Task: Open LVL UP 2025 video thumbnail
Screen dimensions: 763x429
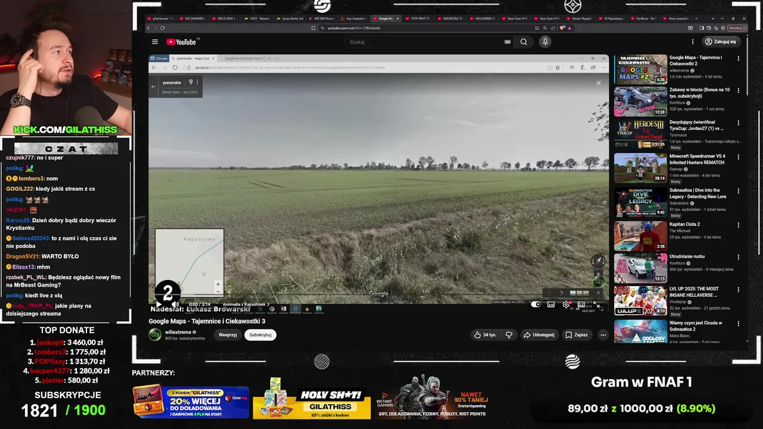Action: pos(640,301)
